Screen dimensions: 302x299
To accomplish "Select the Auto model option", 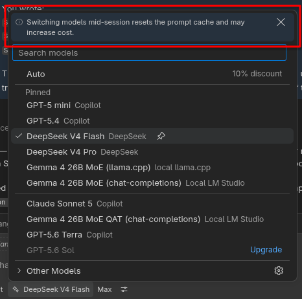I will pos(152,74).
